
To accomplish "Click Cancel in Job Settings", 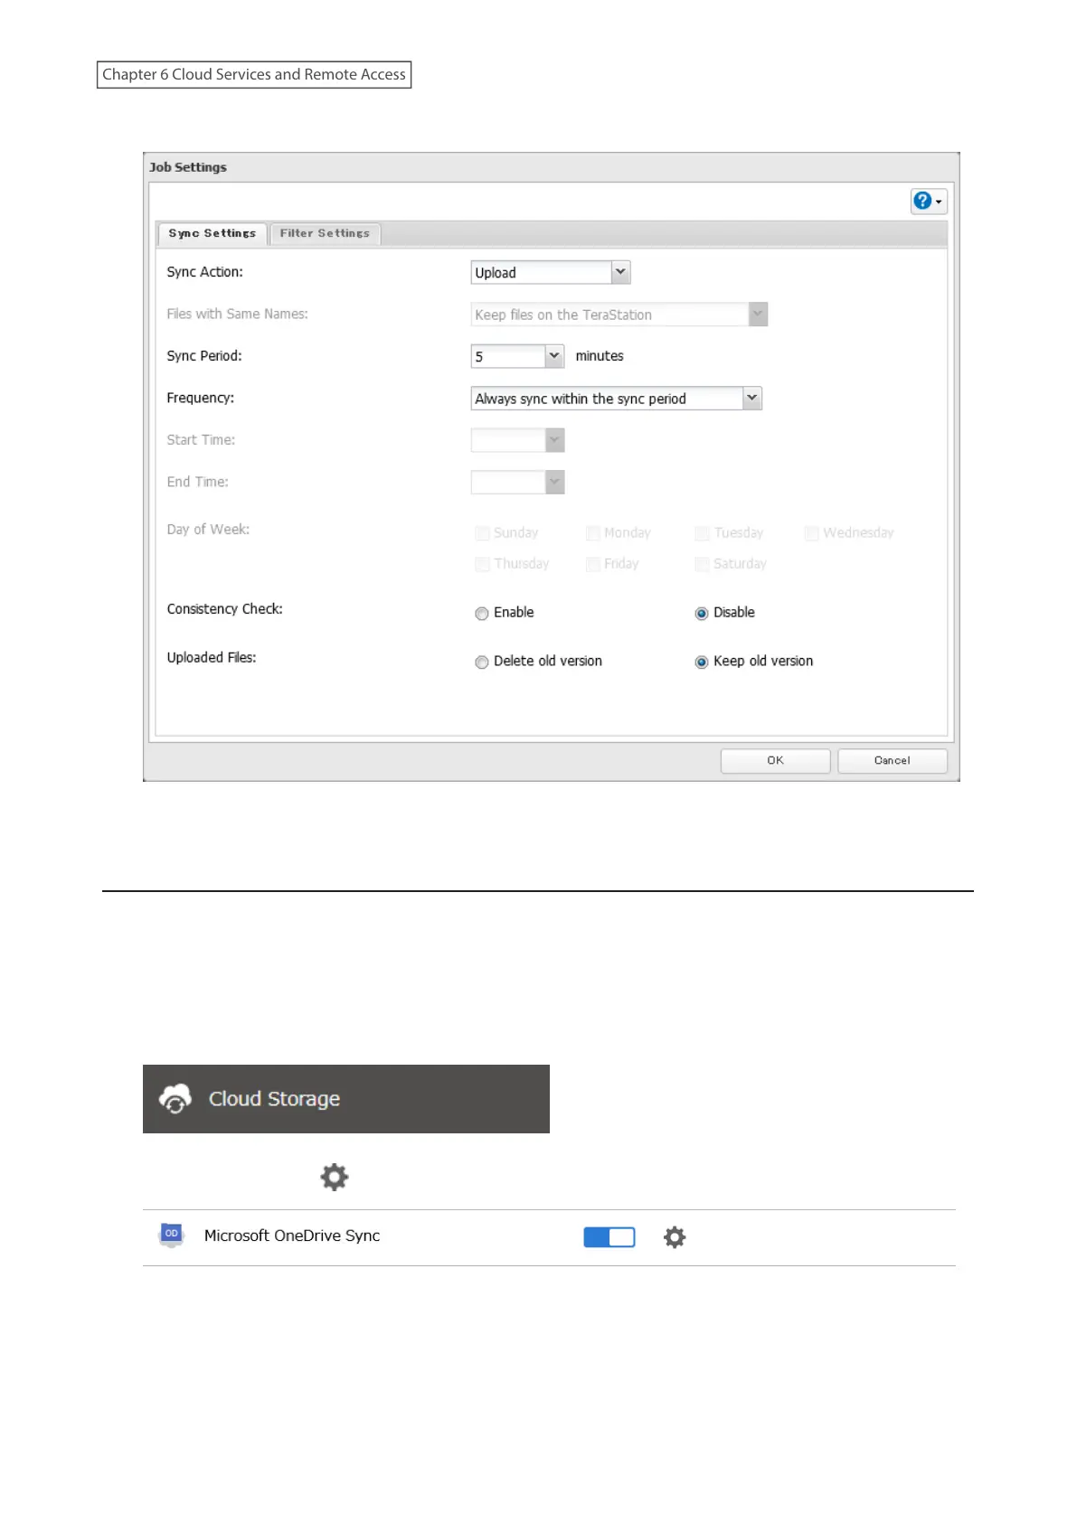I will (x=892, y=760).
